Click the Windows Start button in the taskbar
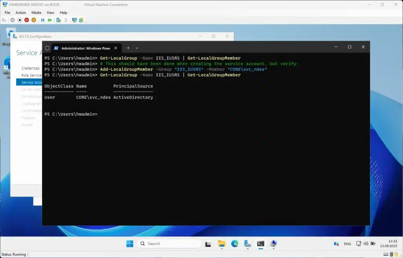The image size is (403, 258). coord(129,243)
